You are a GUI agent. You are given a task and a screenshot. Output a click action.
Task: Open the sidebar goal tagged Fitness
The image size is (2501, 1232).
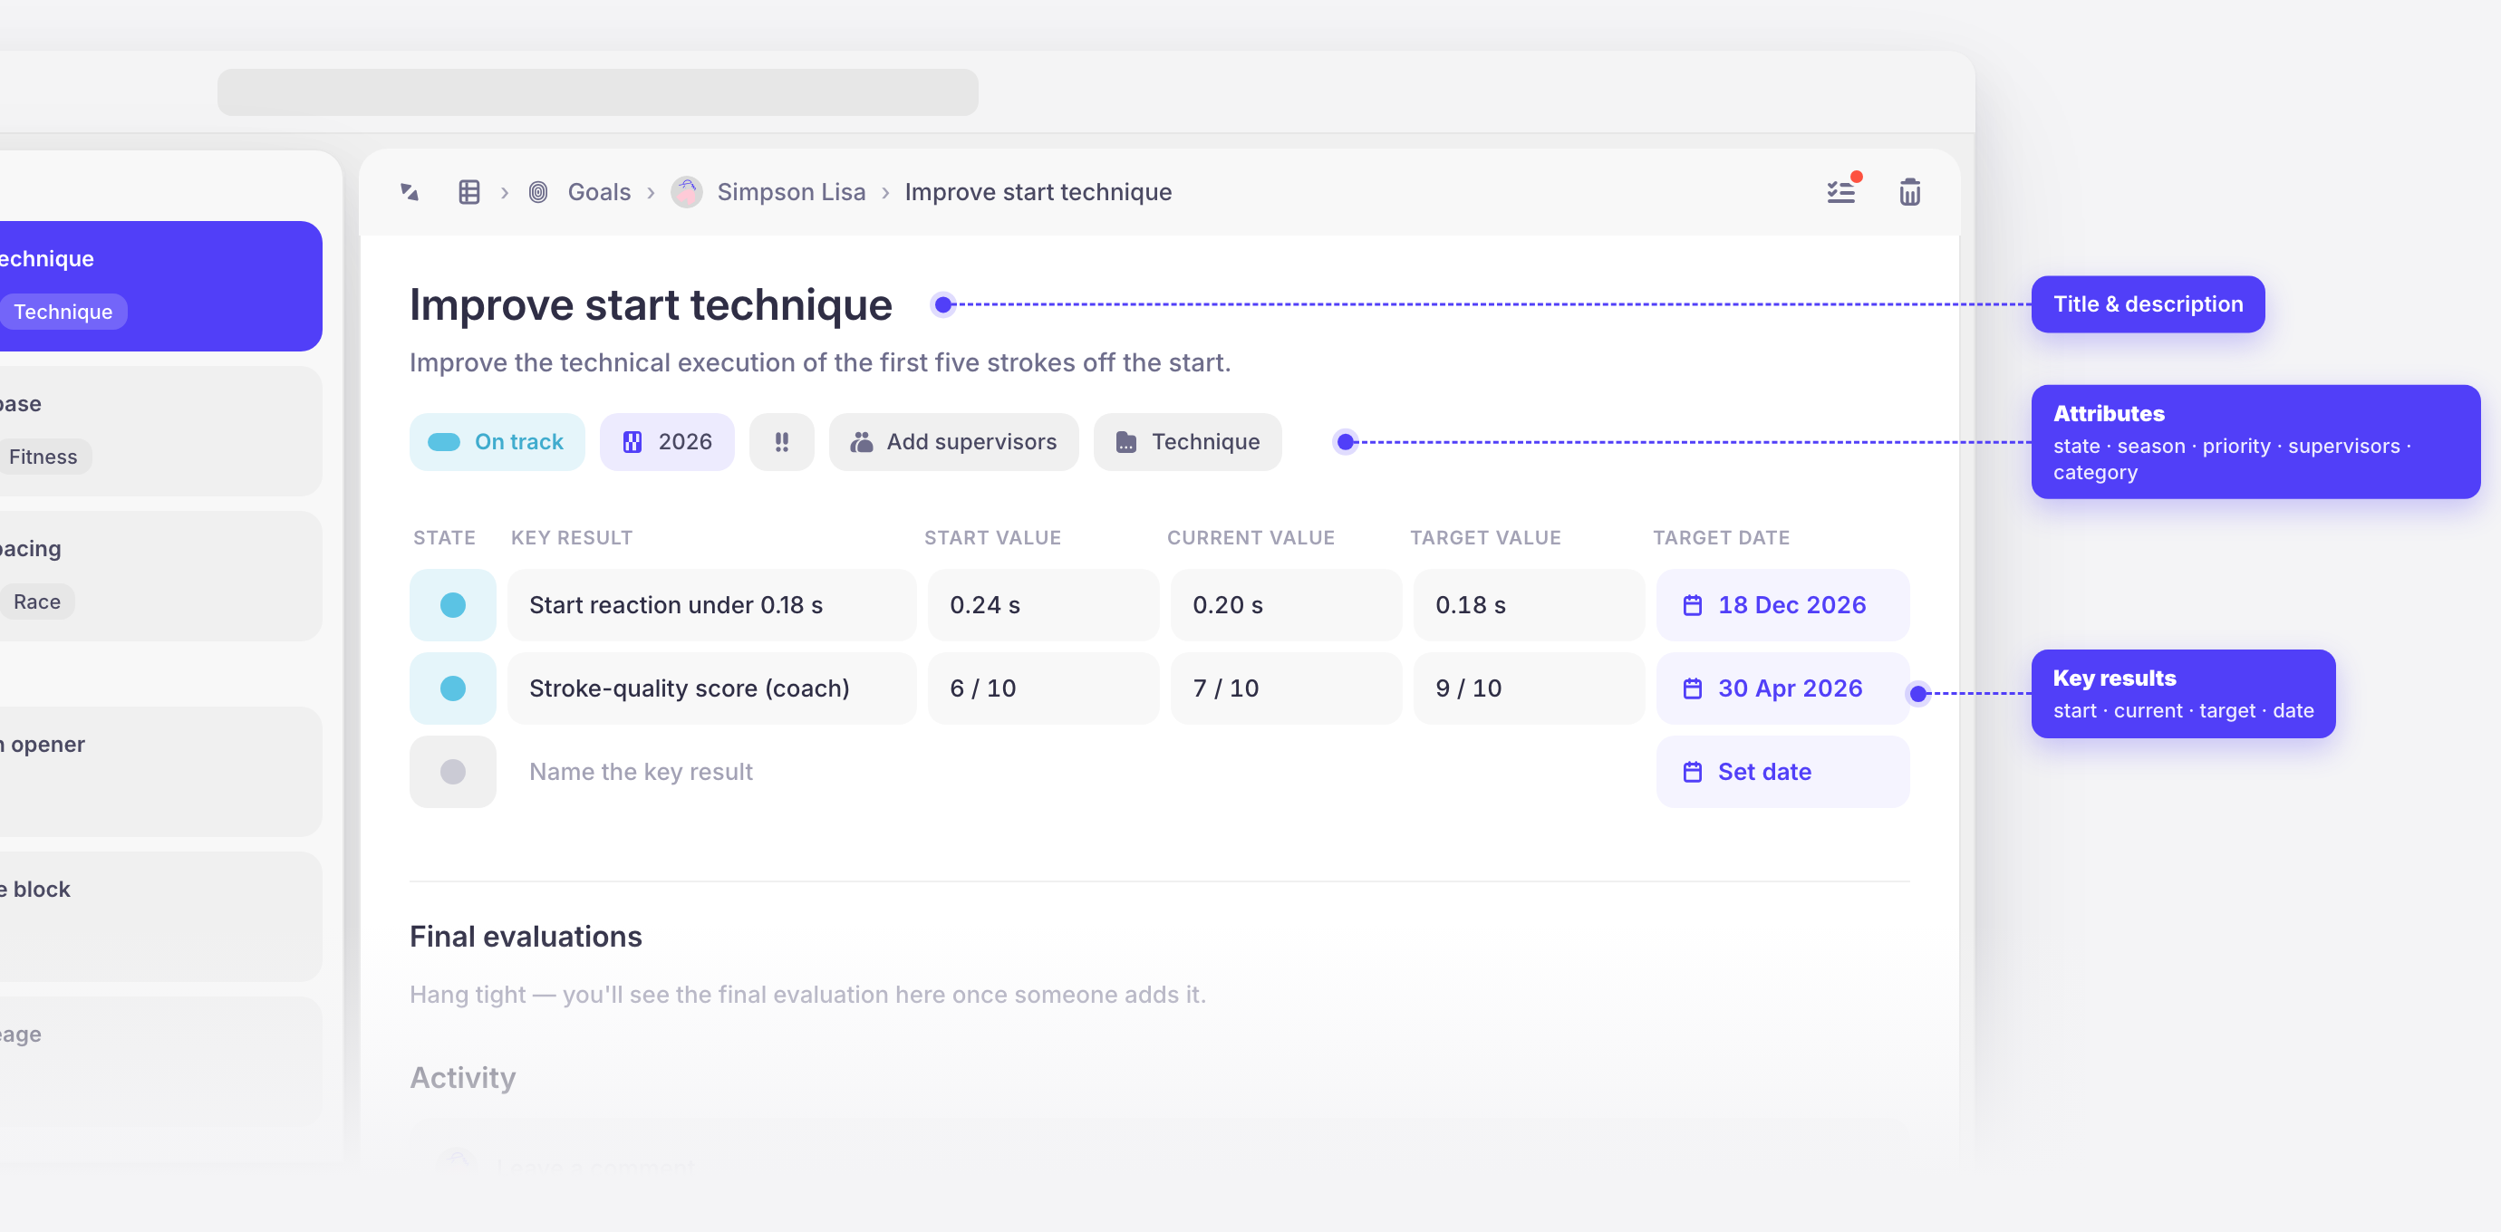point(160,431)
